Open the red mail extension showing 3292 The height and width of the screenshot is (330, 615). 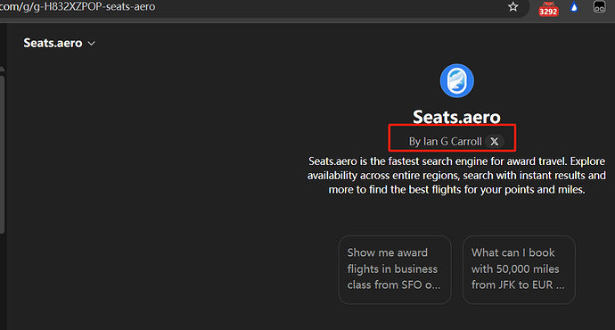[x=548, y=9]
